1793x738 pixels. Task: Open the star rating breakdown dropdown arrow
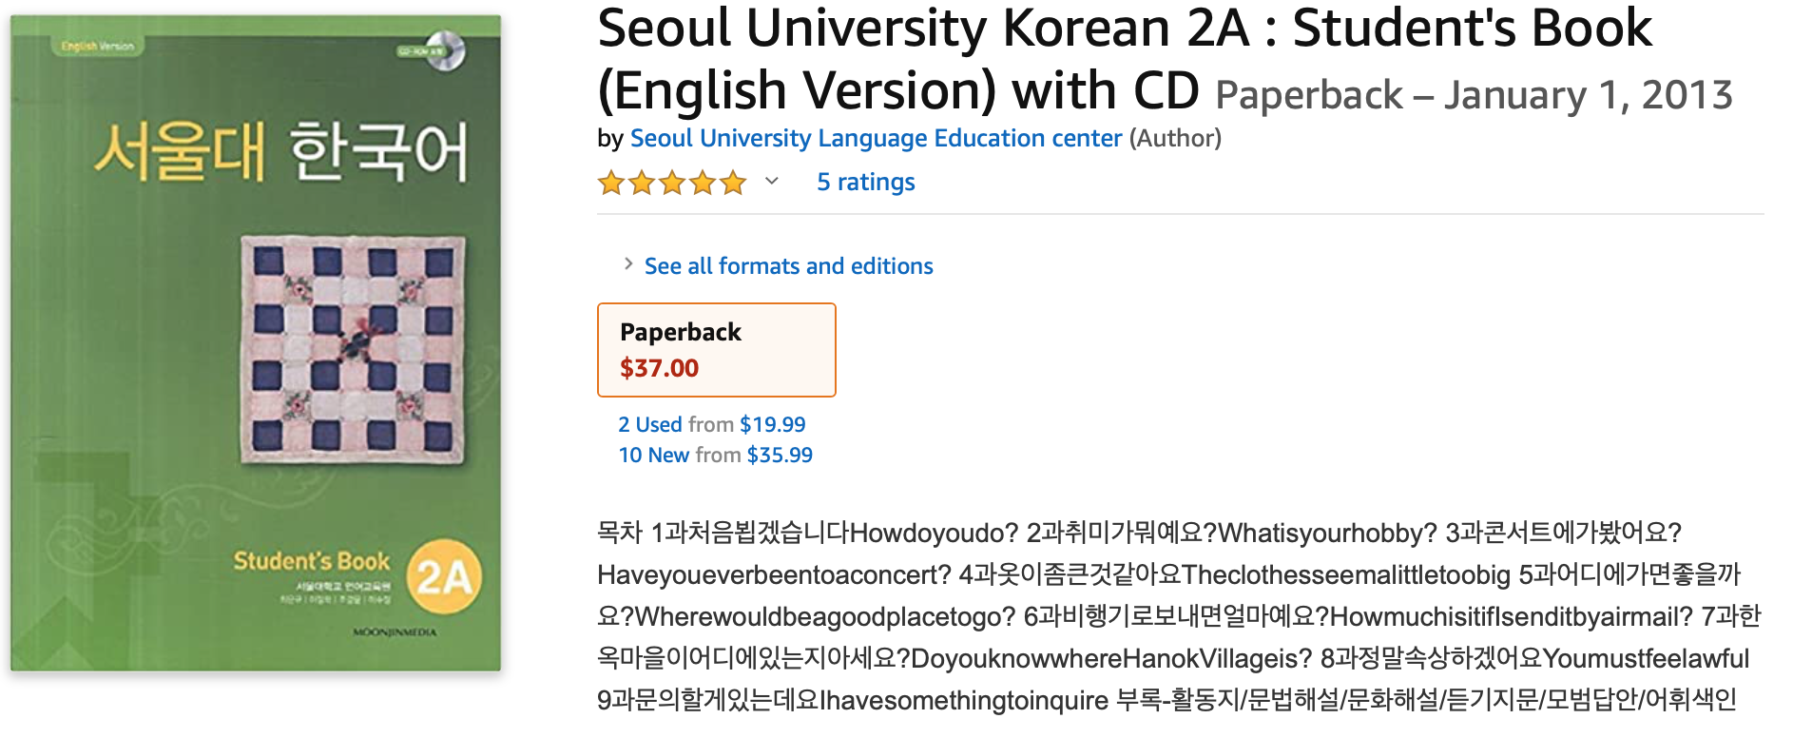pyautogui.click(x=772, y=181)
